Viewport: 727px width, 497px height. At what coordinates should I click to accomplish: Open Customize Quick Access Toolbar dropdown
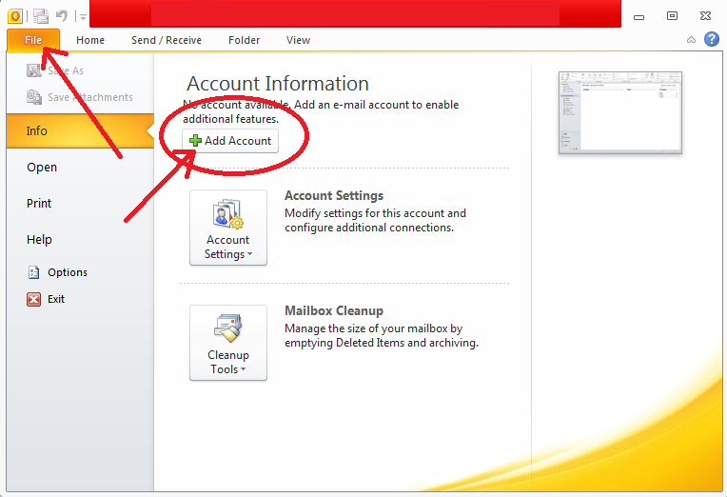[83, 17]
